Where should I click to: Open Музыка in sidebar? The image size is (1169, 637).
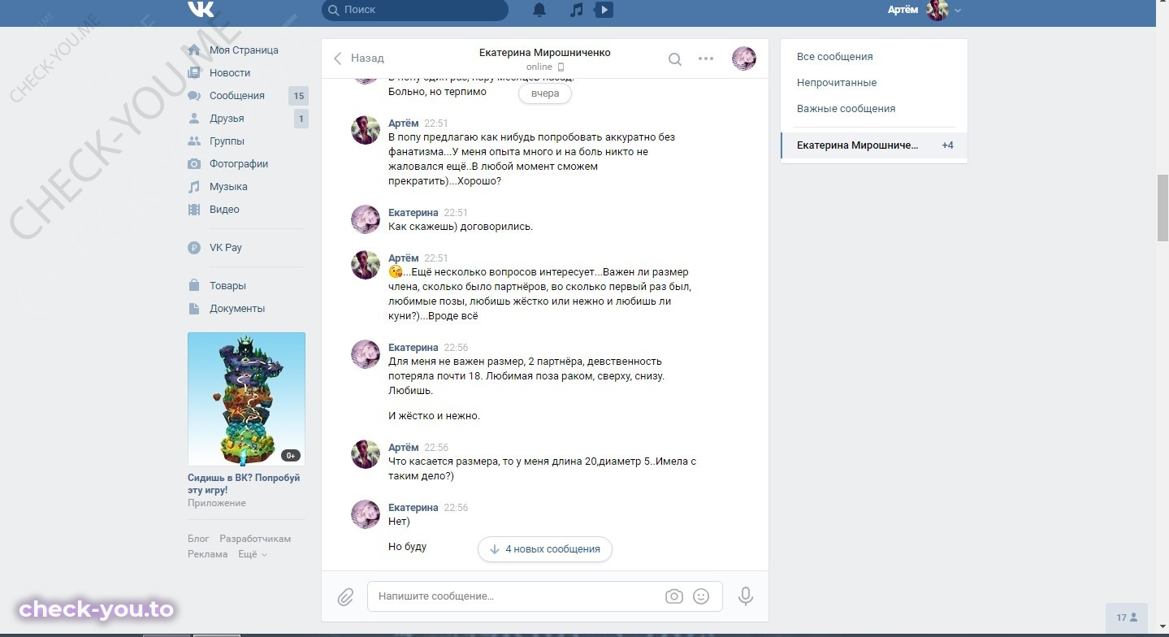pos(228,187)
